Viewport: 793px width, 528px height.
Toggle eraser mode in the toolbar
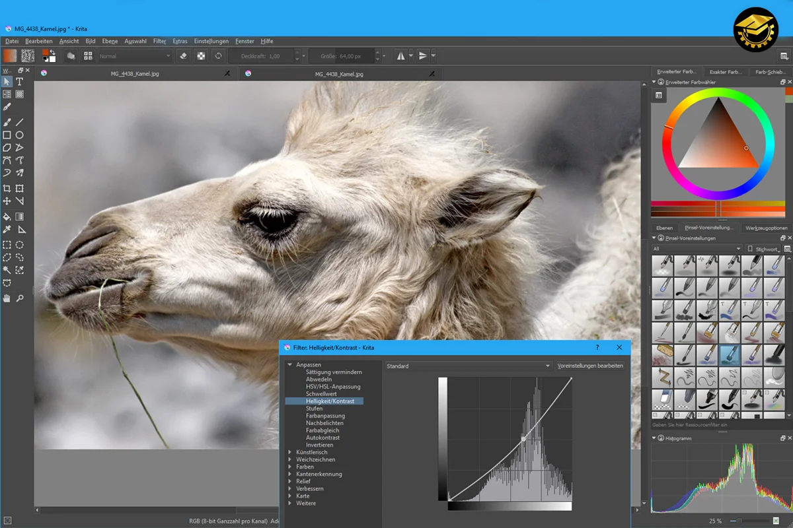[x=184, y=56]
